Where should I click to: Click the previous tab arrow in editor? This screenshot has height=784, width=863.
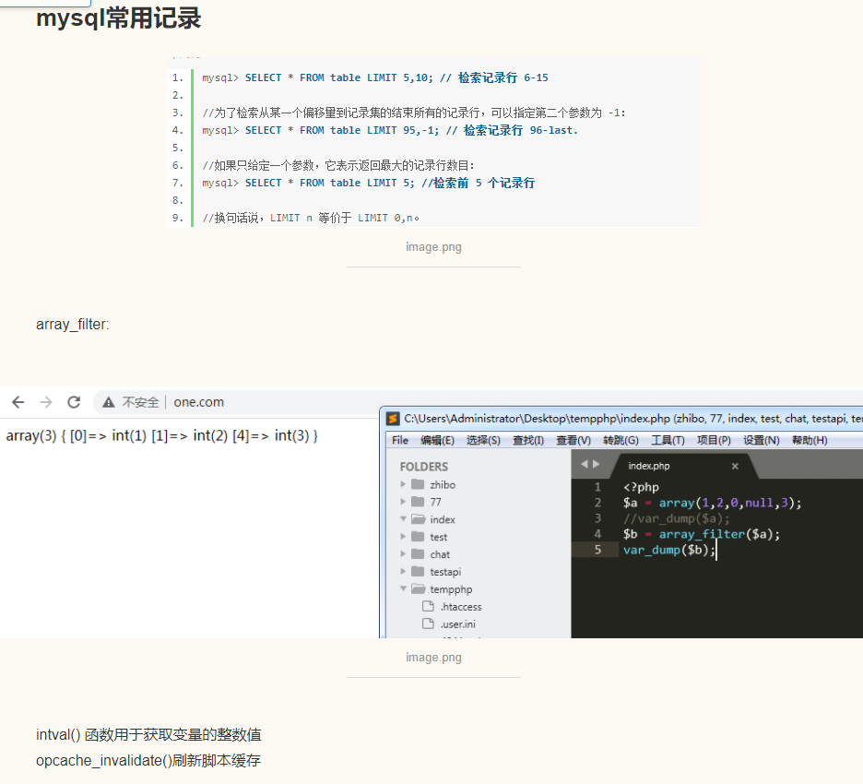pos(585,465)
